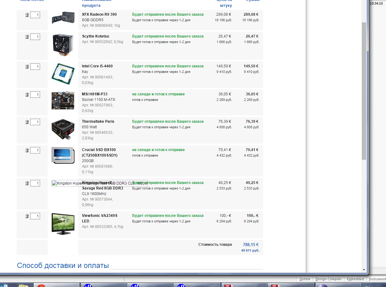Delete ViewSonic VA2349S with trash icon
Viewport: 386px width, 287px height.
coord(27,216)
